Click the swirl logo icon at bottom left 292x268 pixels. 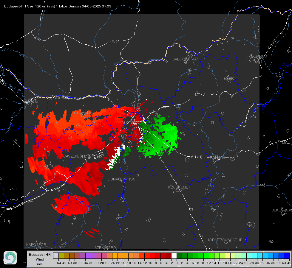click(x=10, y=258)
